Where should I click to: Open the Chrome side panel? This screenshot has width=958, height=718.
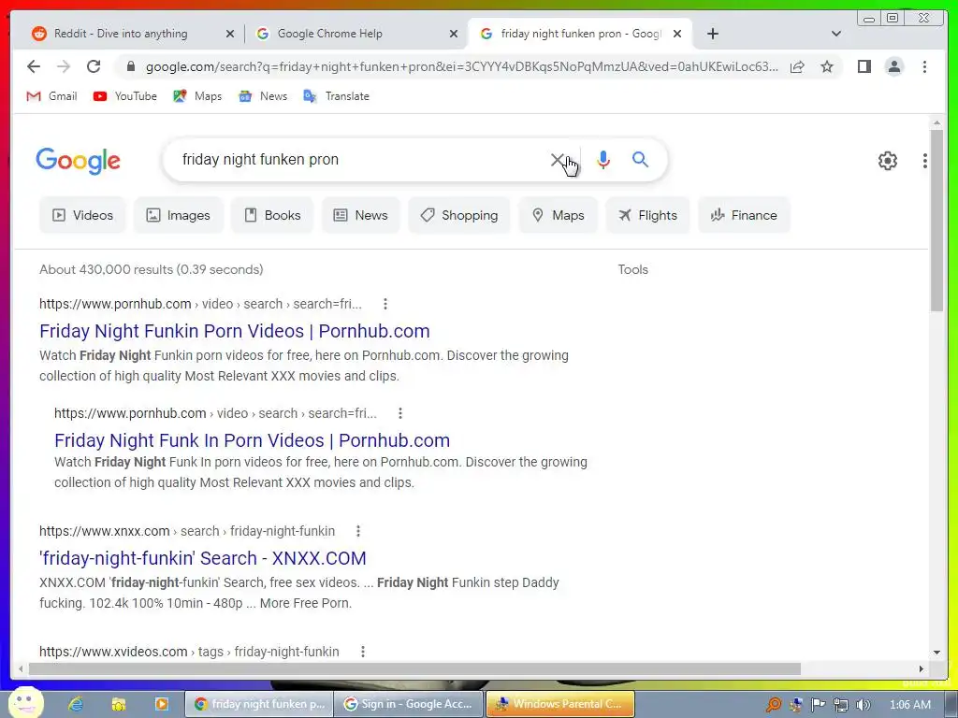tap(864, 66)
